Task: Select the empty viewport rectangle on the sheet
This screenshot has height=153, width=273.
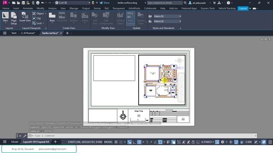Action: [114, 68]
